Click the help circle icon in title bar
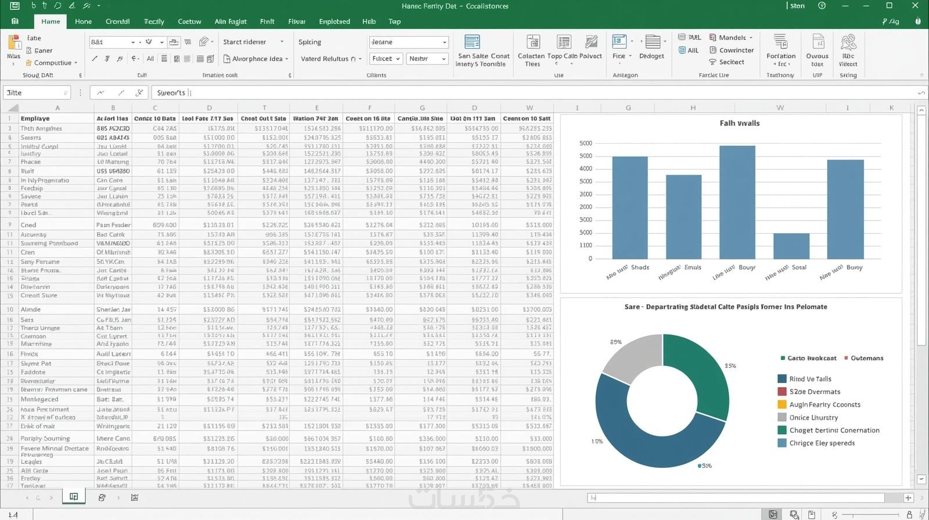This screenshot has height=520, width=929. point(822,6)
